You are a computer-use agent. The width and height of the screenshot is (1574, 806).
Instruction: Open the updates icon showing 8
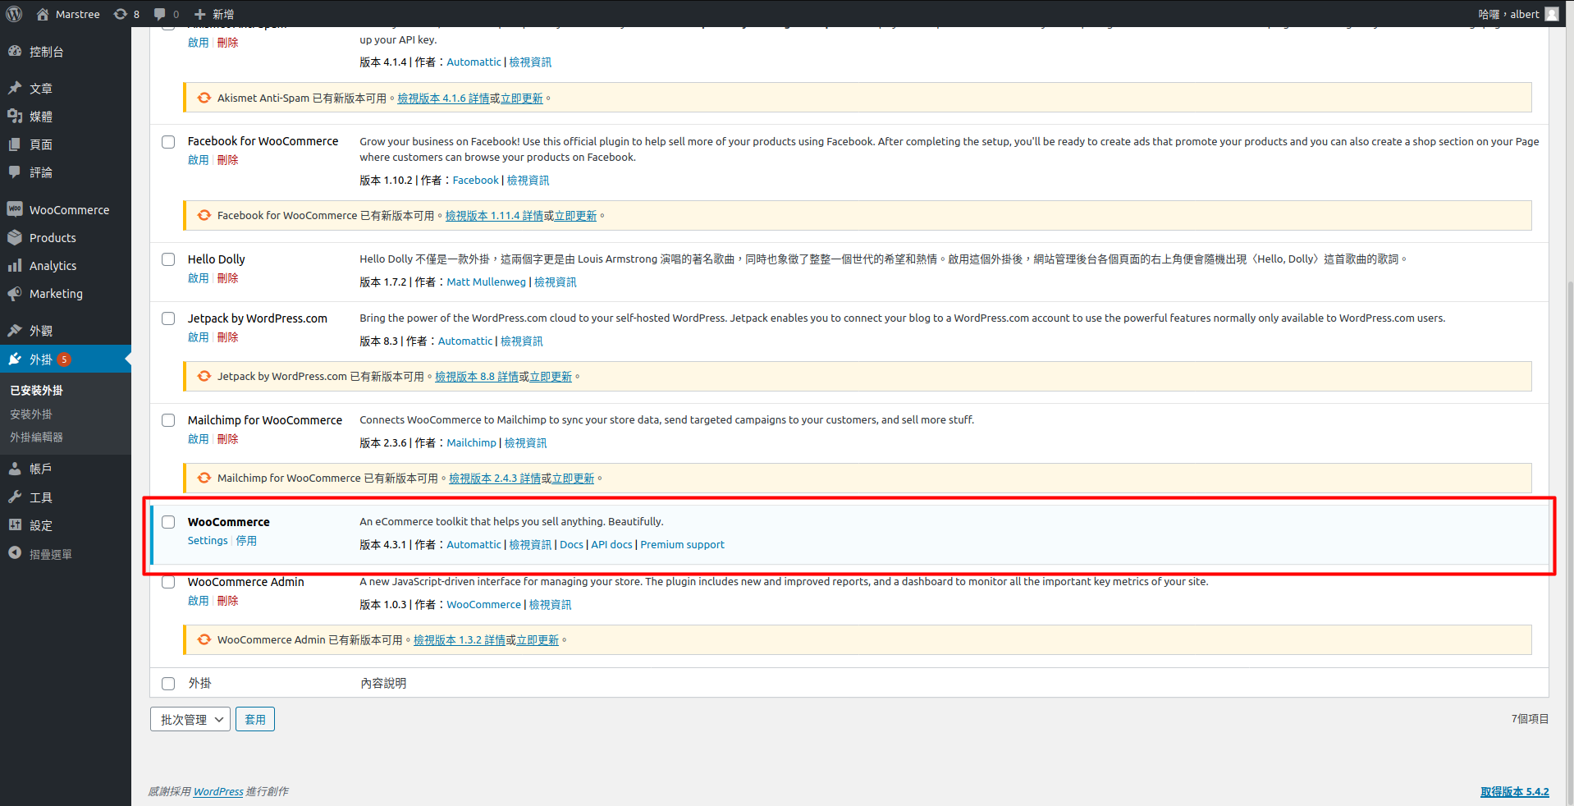[121, 14]
